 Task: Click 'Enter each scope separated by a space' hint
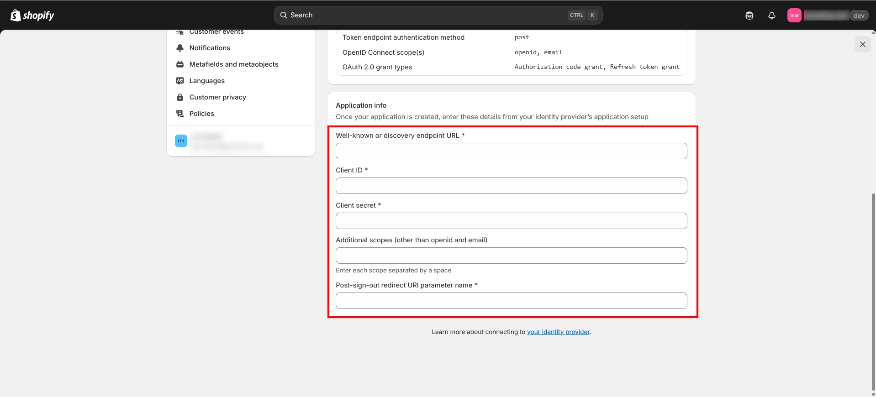tap(393, 270)
